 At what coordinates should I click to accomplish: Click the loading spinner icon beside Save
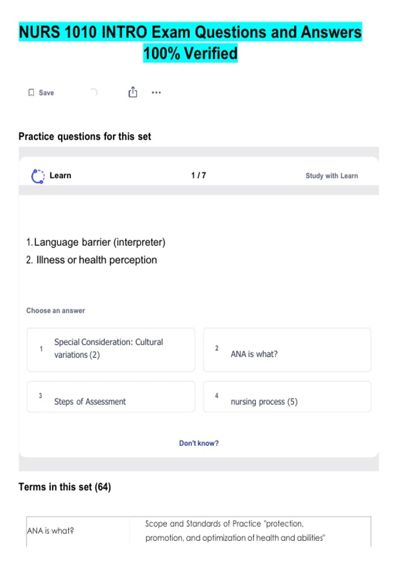click(x=94, y=92)
